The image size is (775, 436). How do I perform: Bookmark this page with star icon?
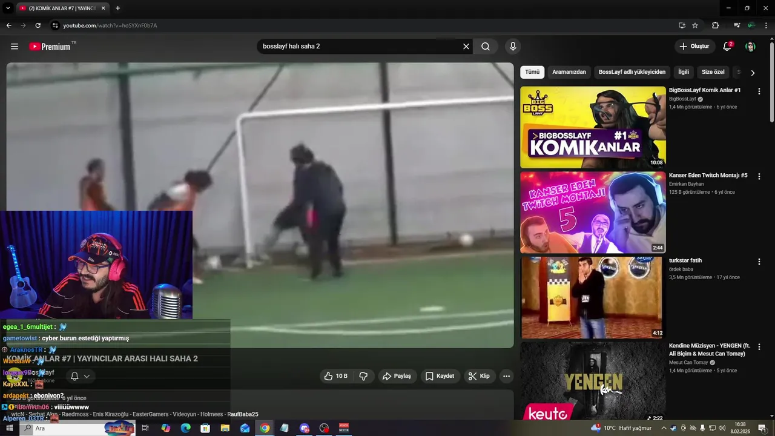tap(695, 25)
